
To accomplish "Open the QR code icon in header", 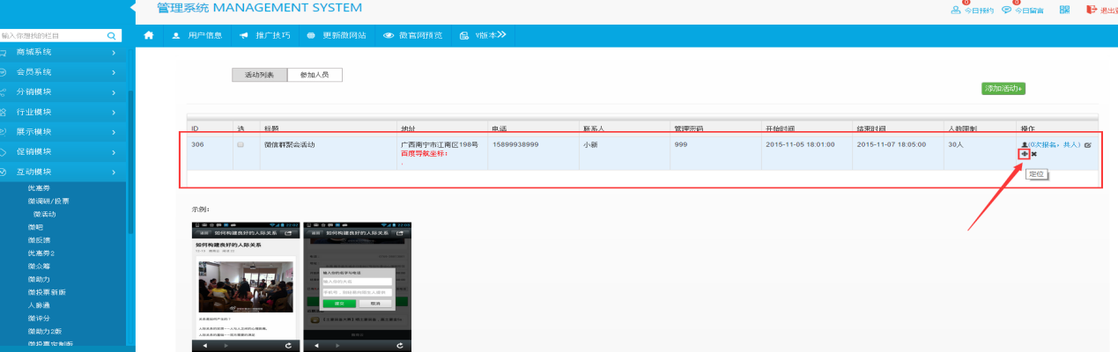I will coord(1064,11).
